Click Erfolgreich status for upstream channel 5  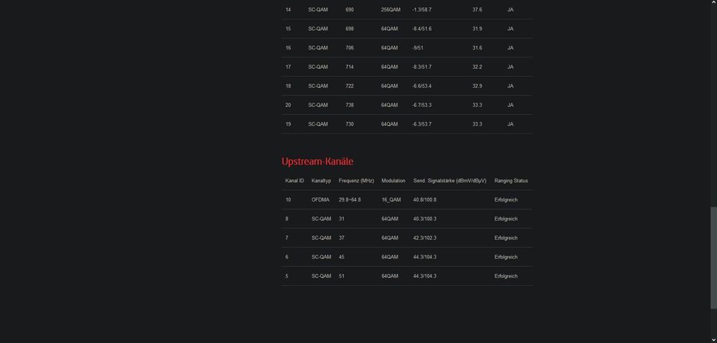click(x=506, y=276)
